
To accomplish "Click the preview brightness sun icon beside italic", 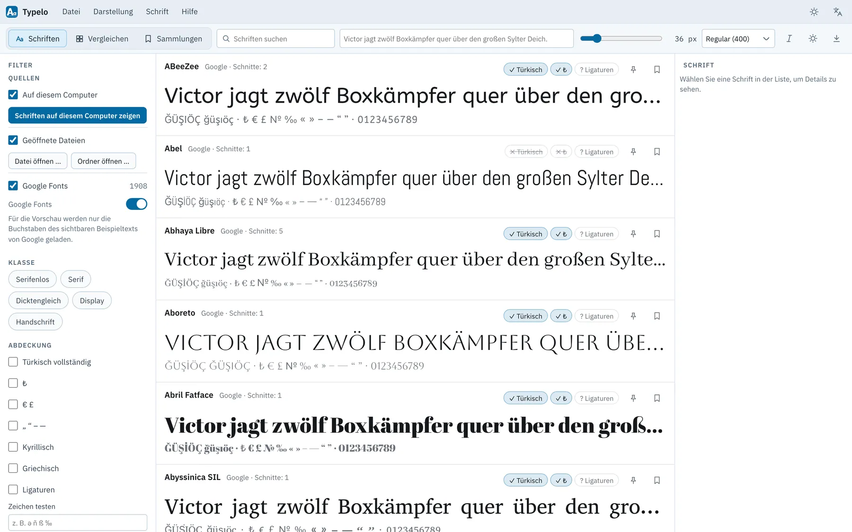I will (813, 39).
